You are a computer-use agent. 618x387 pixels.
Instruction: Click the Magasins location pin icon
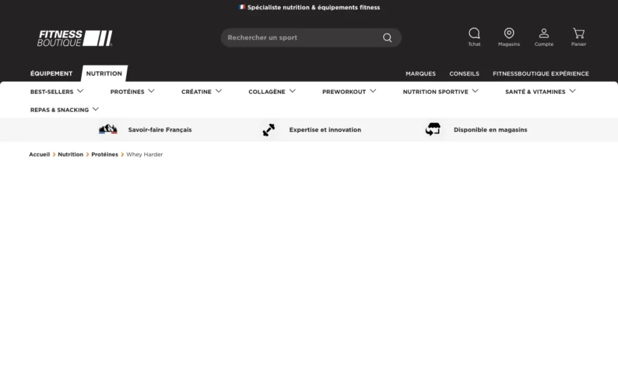point(509,33)
